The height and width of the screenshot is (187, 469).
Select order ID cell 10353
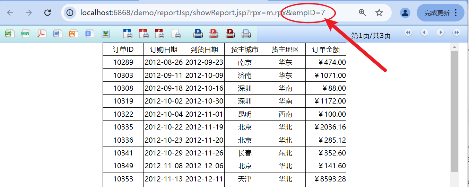click(123, 179)
